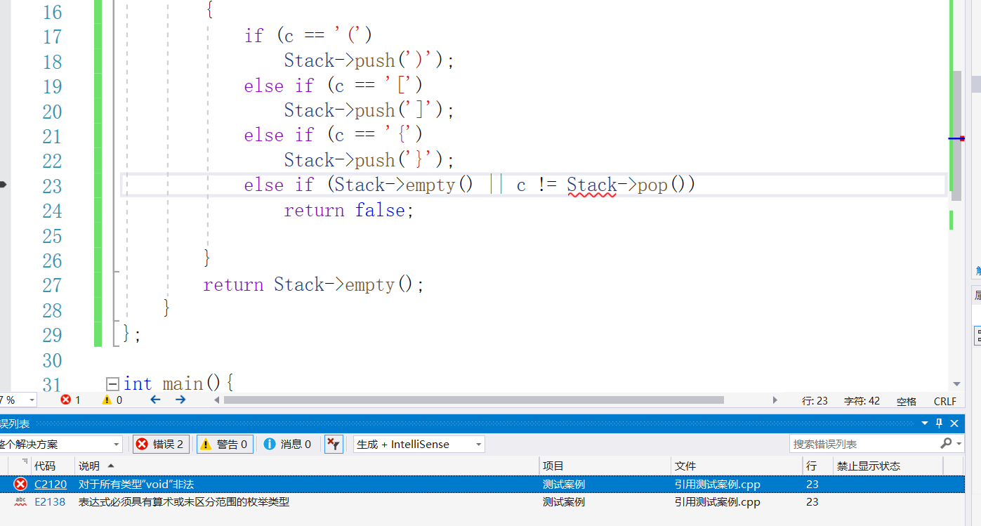The width and height of the screenshot is (981, 526).
Task: Click the red error icon on C2120 row
Action: (20, 484)
